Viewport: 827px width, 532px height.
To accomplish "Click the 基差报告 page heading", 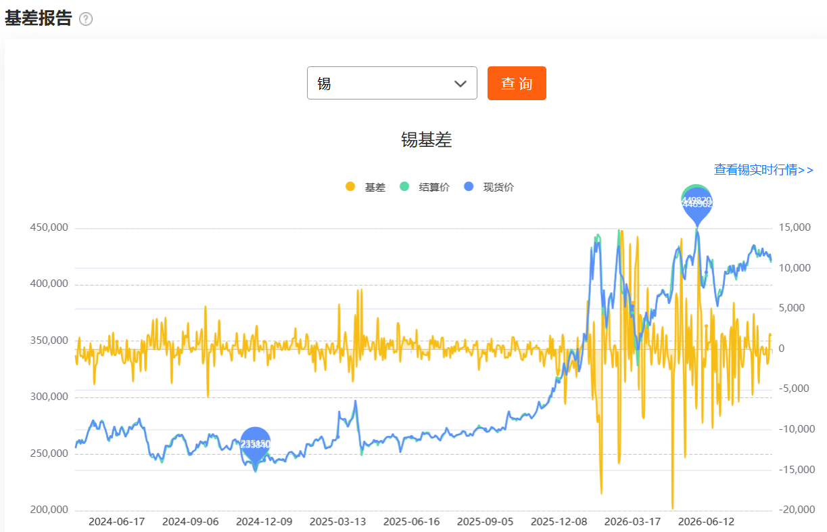I will pos(39,18).
